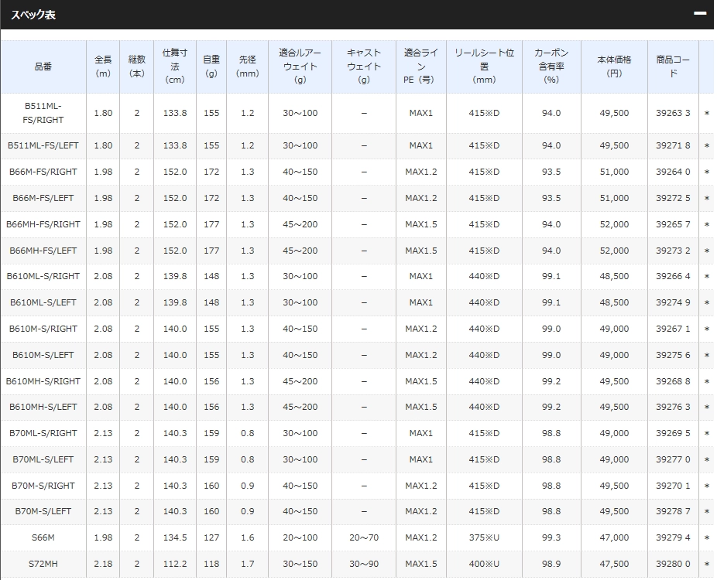Select model B66MH-FS/RIGHT row name
Screen dimensions: 717x580
(x=43, y=224)
